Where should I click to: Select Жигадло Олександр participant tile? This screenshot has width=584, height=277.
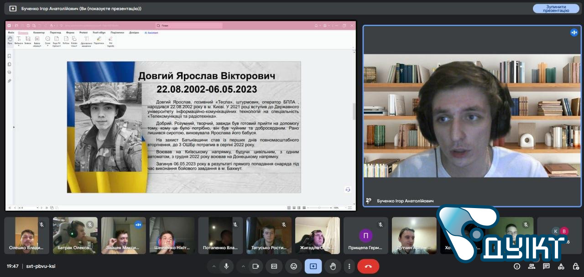coord(317,235)
